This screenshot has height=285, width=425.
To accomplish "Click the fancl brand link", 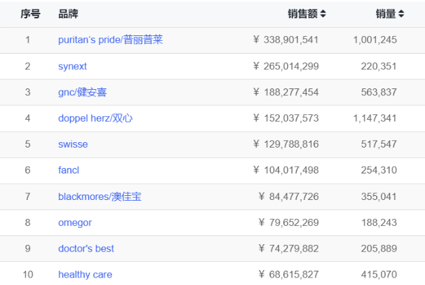I will coord(69,170).
